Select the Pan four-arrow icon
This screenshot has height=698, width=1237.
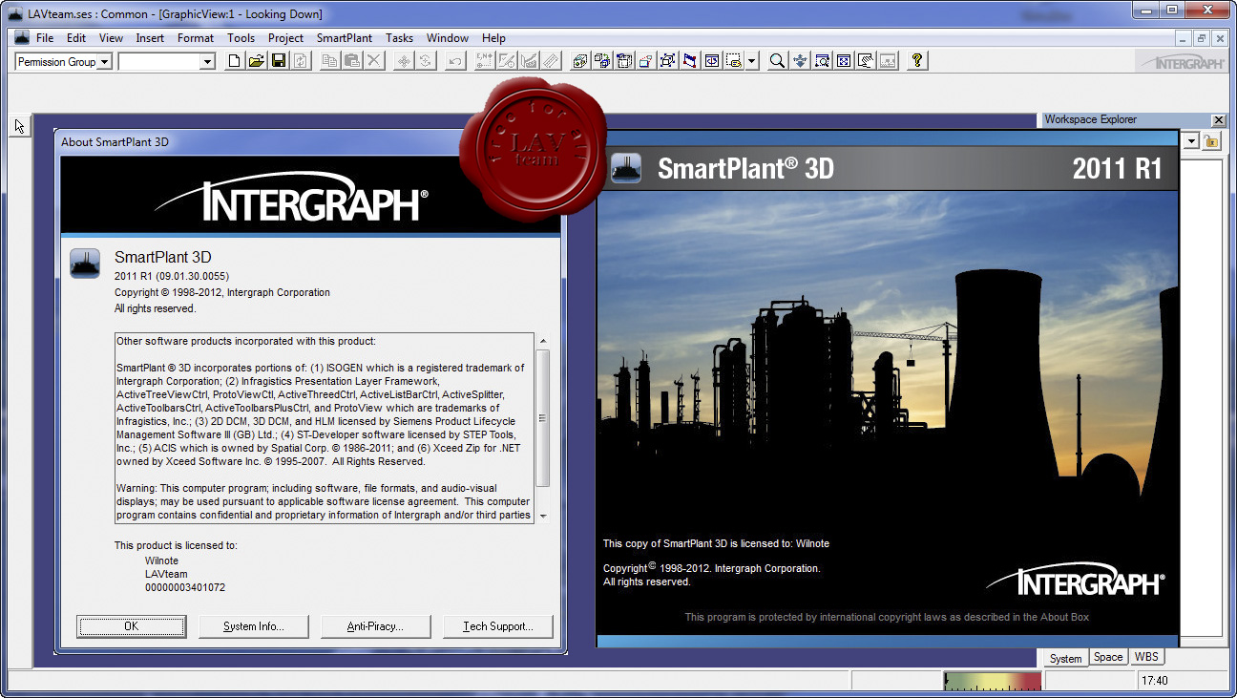tap(800, 61)
